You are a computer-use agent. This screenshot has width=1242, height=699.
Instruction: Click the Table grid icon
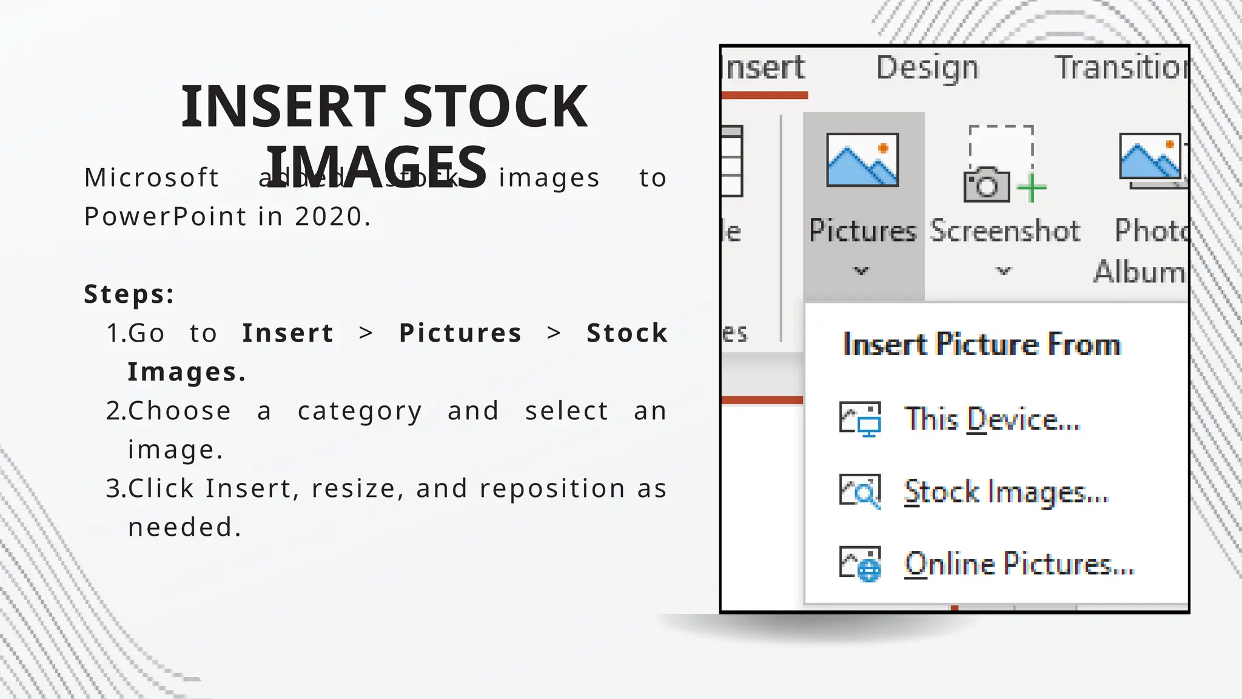coord(733,161)
